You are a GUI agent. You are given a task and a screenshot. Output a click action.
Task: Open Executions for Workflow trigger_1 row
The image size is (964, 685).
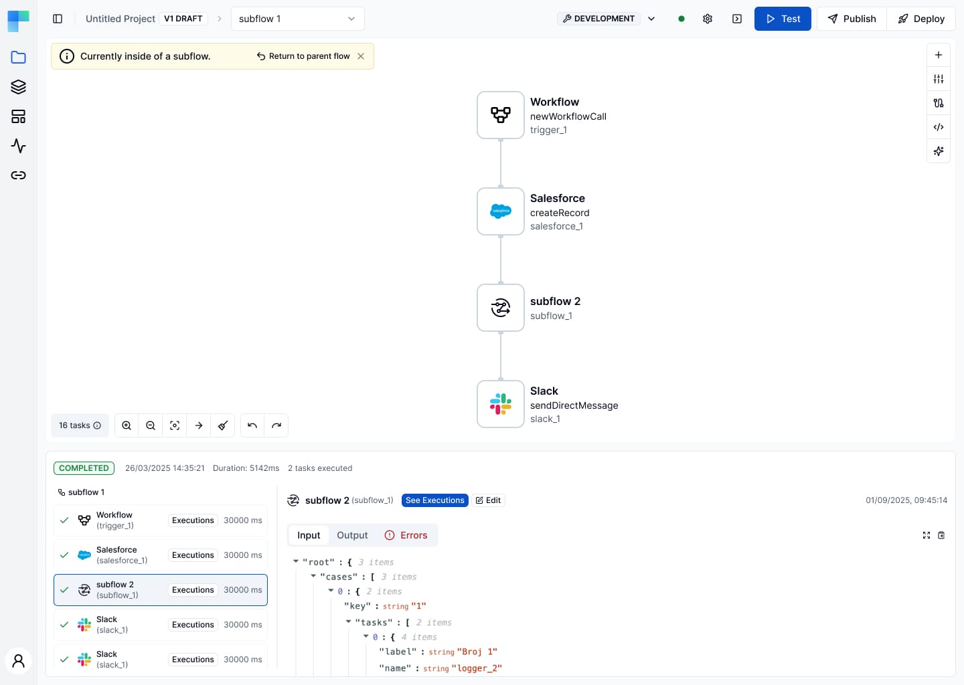click(x=193, y=520)
